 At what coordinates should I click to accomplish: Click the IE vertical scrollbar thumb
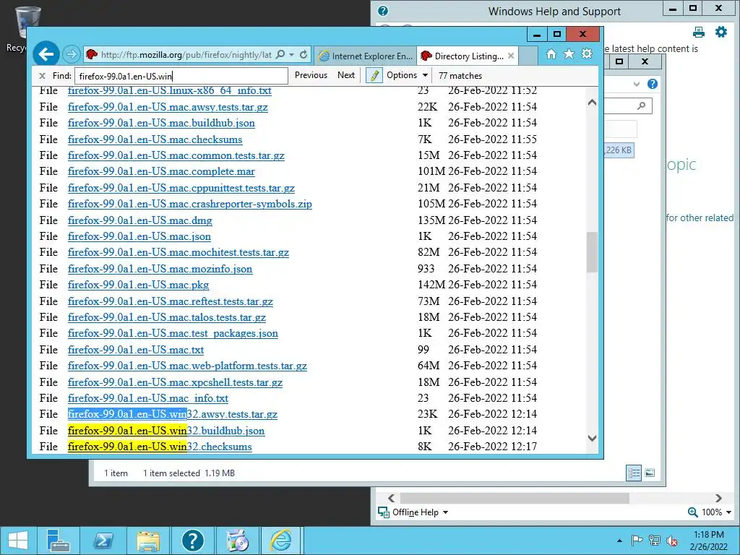coord(592,252)
